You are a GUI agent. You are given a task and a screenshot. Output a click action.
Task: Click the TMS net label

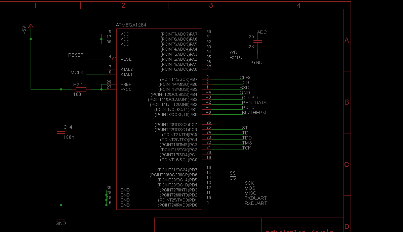click(x=247, y=143)
